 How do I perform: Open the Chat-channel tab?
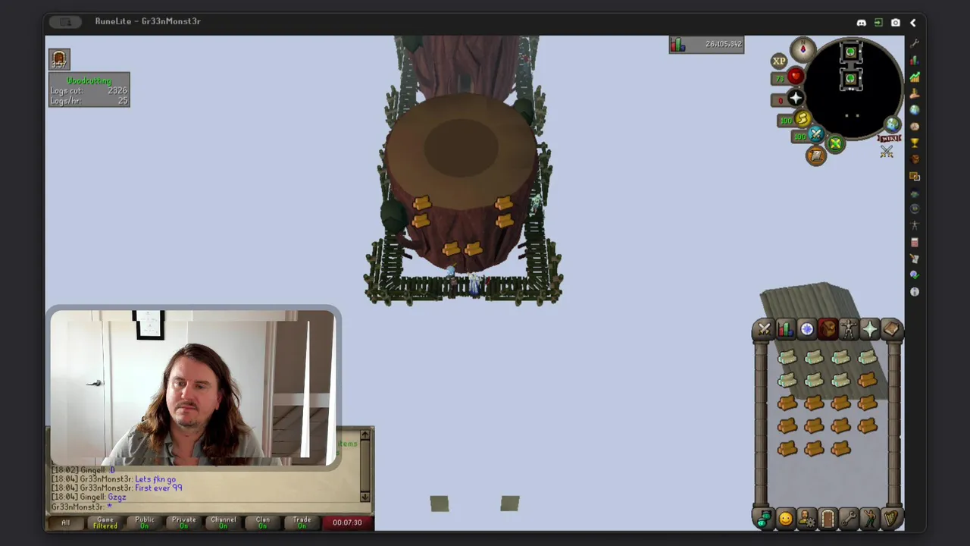click(x=764, y=519)
